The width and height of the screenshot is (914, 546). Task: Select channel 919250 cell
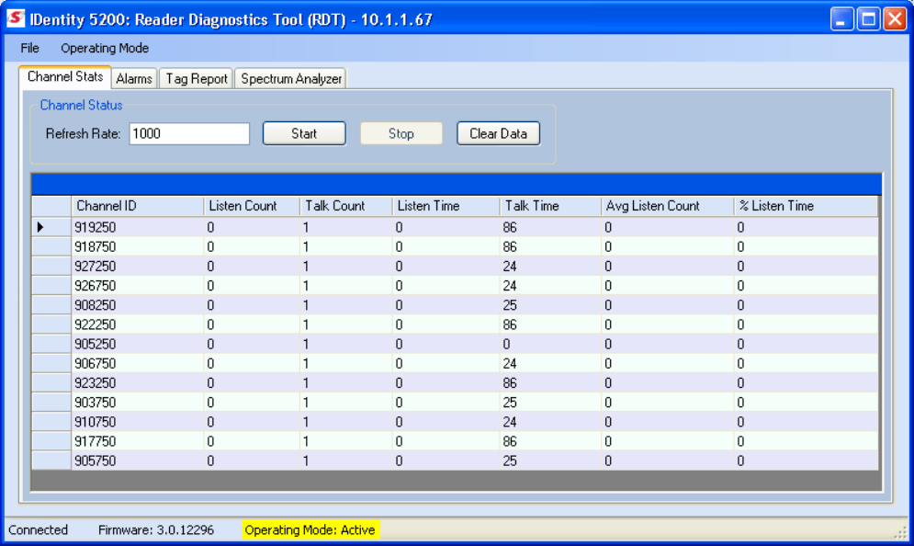pos(138,227)
